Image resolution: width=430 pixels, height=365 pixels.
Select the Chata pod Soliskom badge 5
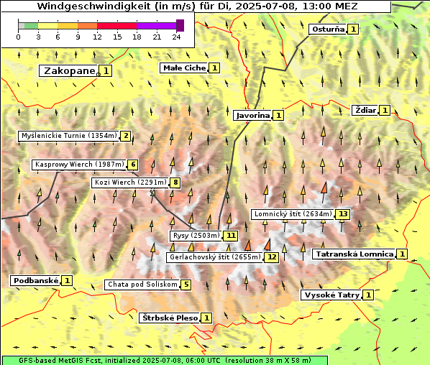pos(186,285)
